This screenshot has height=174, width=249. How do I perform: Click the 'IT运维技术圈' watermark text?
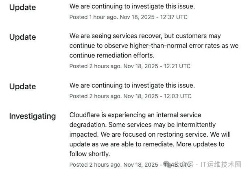click(x=221, y=164)
